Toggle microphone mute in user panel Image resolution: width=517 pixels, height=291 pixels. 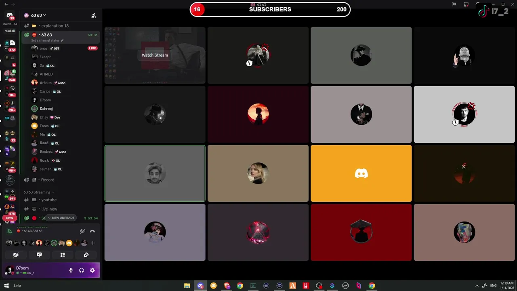pos(71,270)
